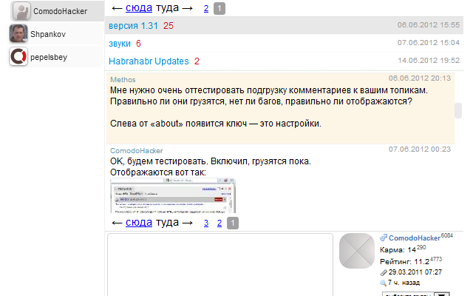Click male gender icon beside ComodoHacker profile
The height and width of the screenshot is (296, 473).
coord(384,238)
